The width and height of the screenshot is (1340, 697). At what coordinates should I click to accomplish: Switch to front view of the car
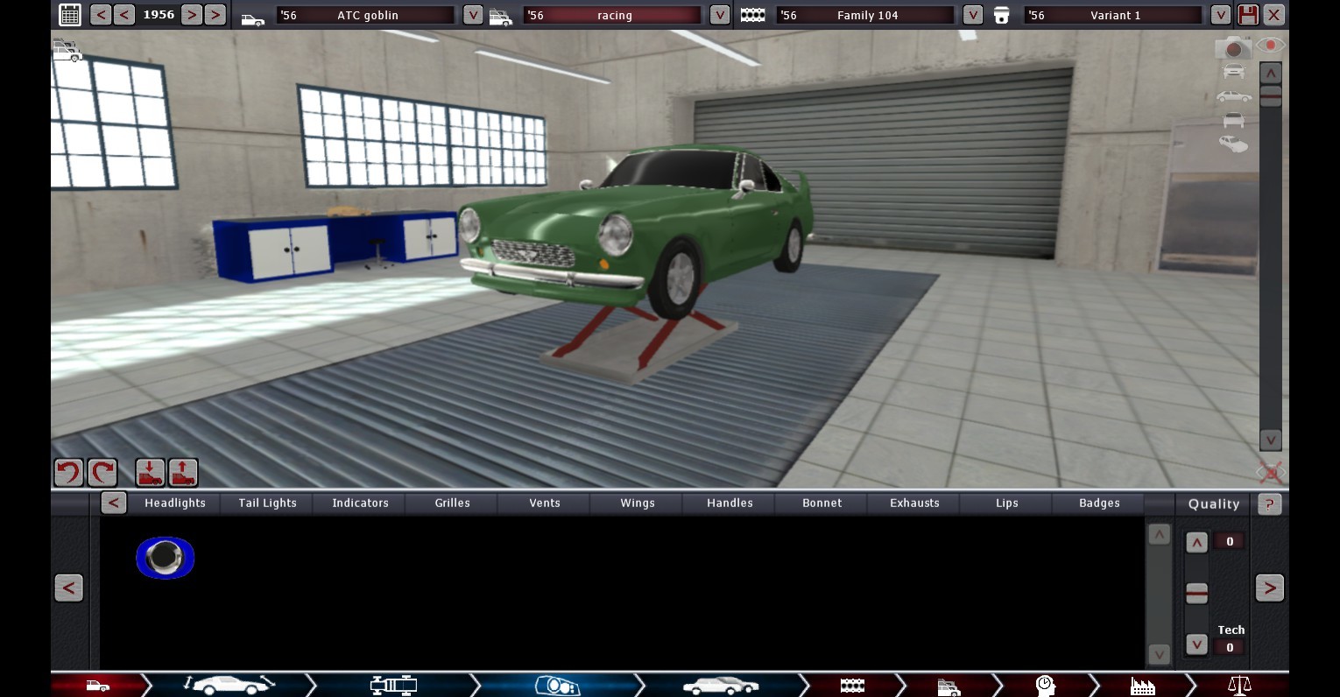click(x=1233, y=72)
